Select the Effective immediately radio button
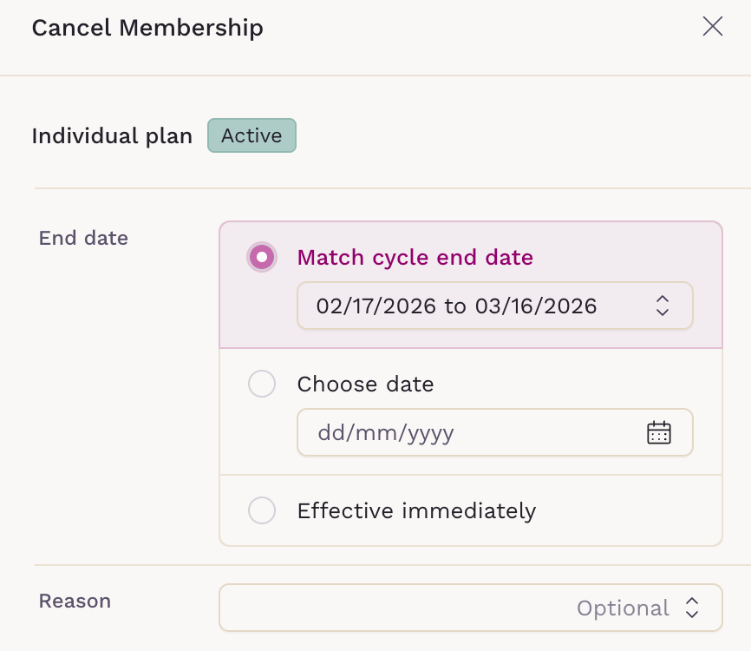Viewport: 751px width, 651px height. (262, 510)
